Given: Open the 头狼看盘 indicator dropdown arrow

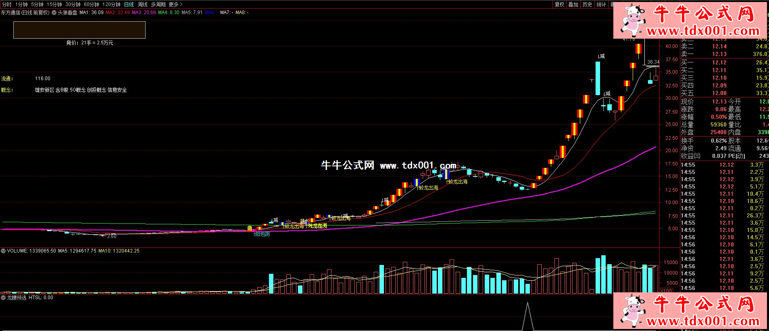Looking at the screenshot, I should pos(54,12).
